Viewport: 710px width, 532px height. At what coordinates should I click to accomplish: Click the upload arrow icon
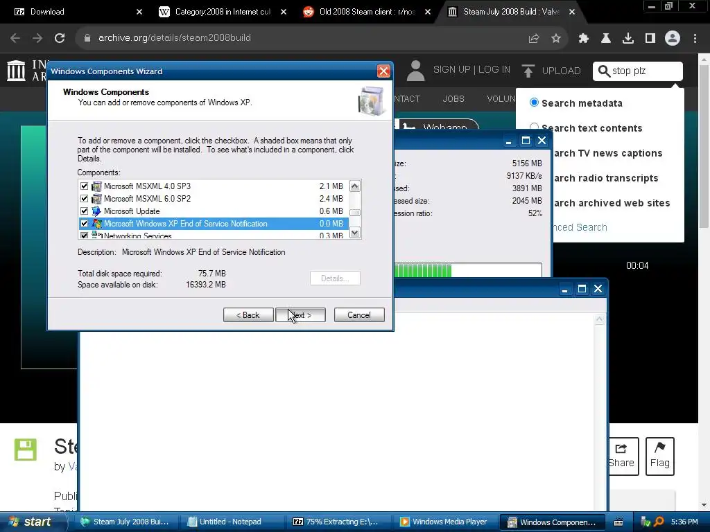coord(528,71)
